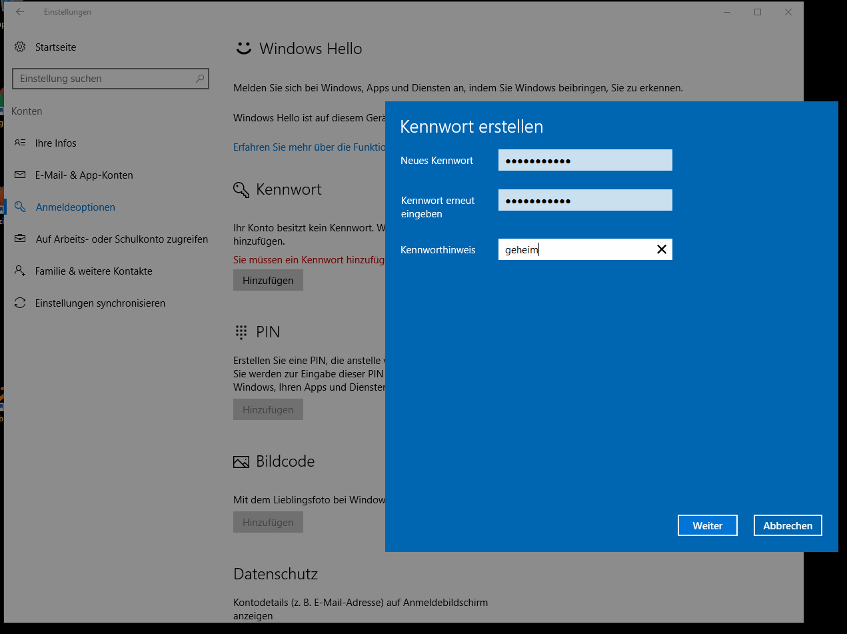The image size is (847, 634).
Task: Select Anmeldeoptionen in sidebar
Action: pyautogui.click(x=75, y=207)
